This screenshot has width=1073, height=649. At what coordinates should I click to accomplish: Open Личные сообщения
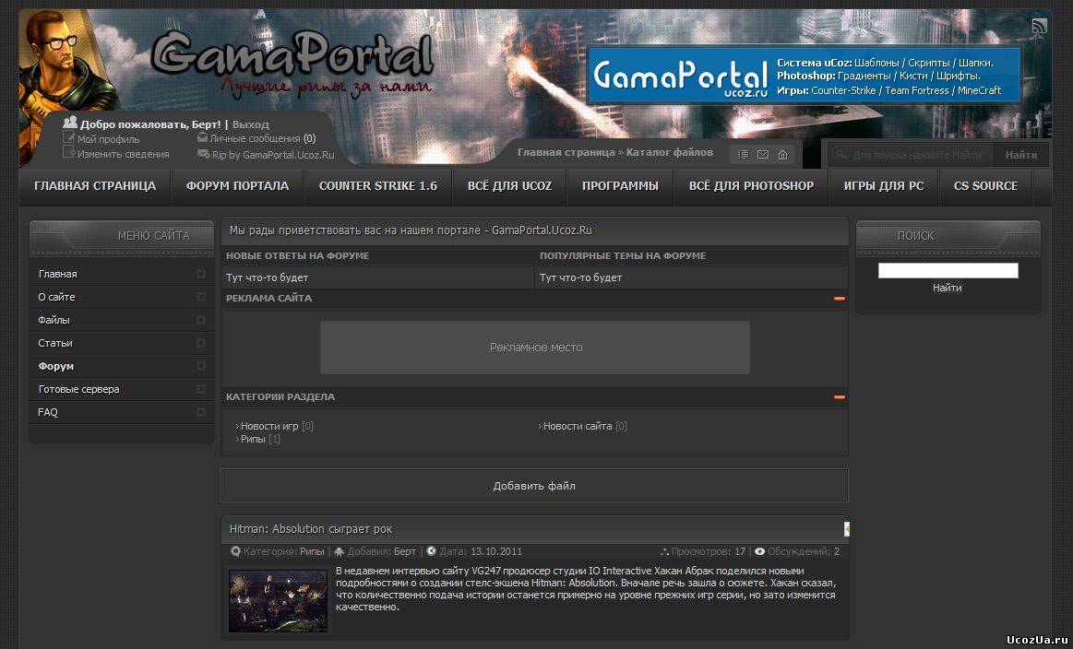(256, 138)
